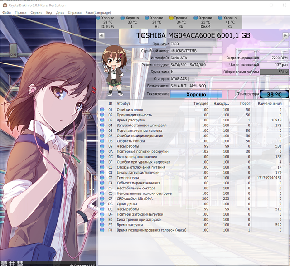
Task: Click the 38 °C temperature indicator
Action: tap(274, 94)
